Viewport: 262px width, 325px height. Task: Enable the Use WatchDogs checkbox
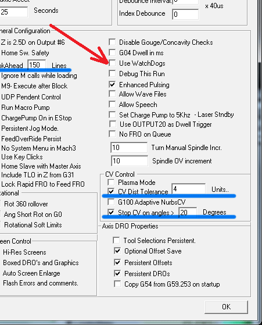click(x=112, y=63)
